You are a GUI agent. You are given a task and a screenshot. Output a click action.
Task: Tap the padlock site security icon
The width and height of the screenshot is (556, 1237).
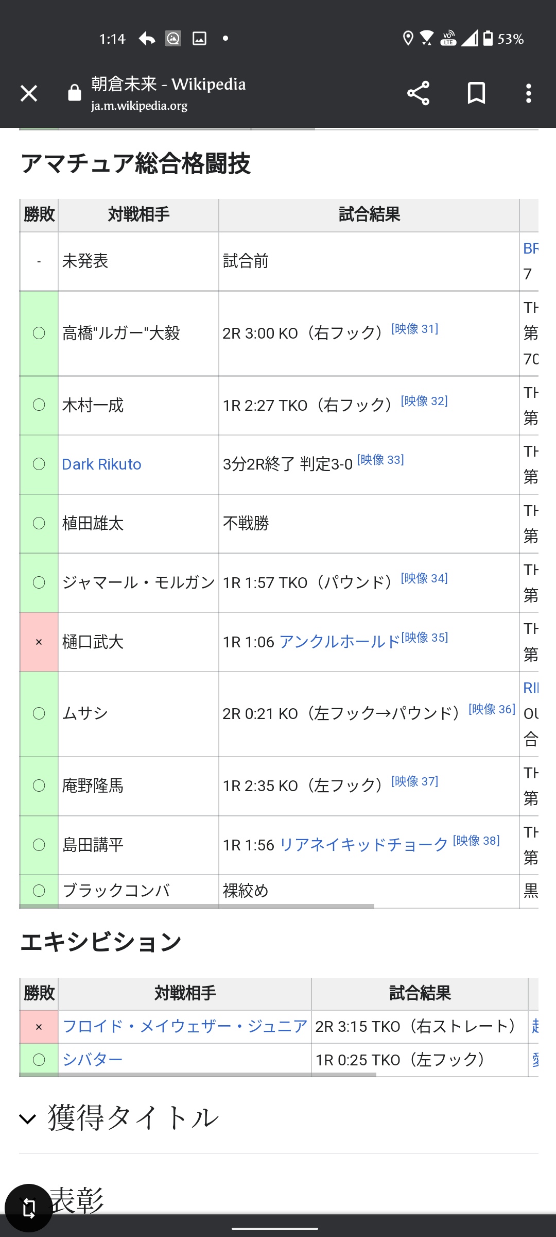click(75, 93)
